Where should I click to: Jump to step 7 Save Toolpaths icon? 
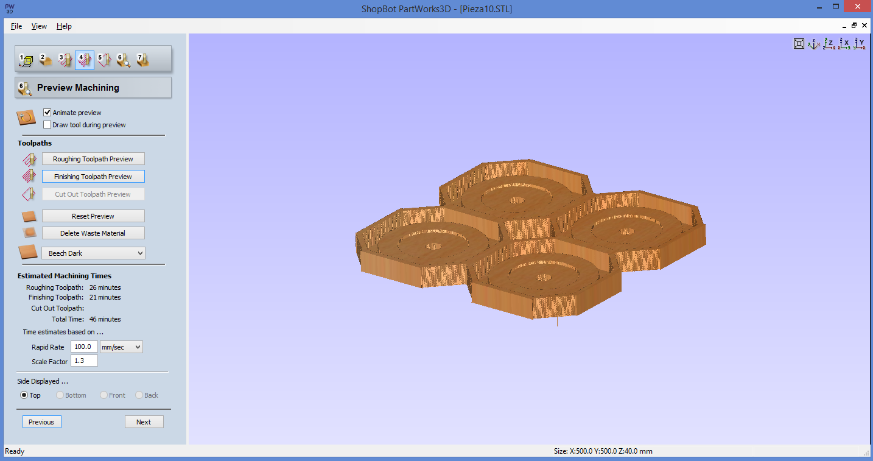pos(143,60)
